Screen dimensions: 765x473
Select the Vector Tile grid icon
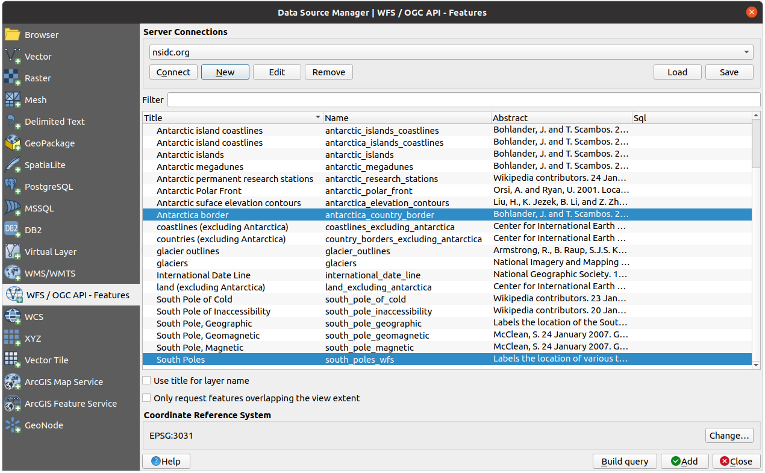click(13, 360)
